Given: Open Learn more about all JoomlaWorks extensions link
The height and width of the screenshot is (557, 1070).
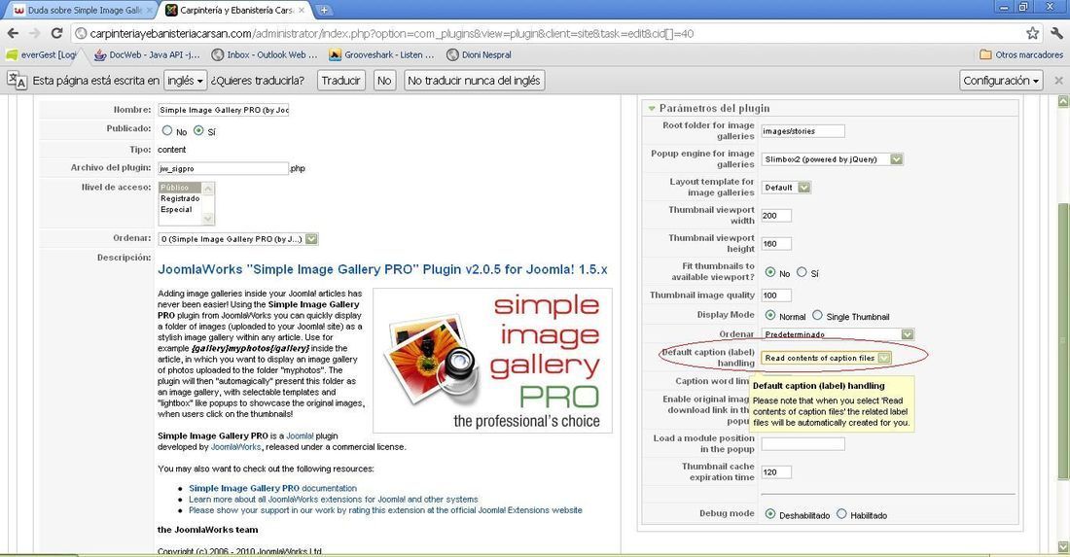Looking at the screenshot, I should coord(334,499).
